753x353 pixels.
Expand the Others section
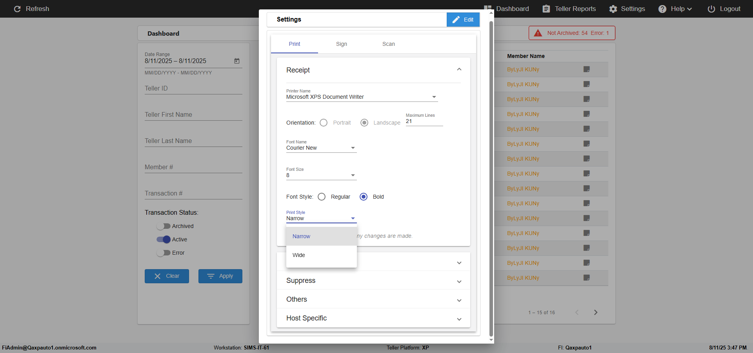[x=373, y=299]
